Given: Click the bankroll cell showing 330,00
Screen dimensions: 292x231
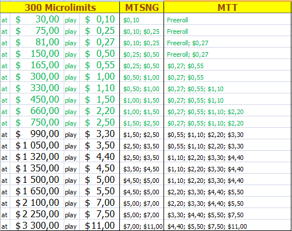Looking at the screenshot, I should [37, 88].
